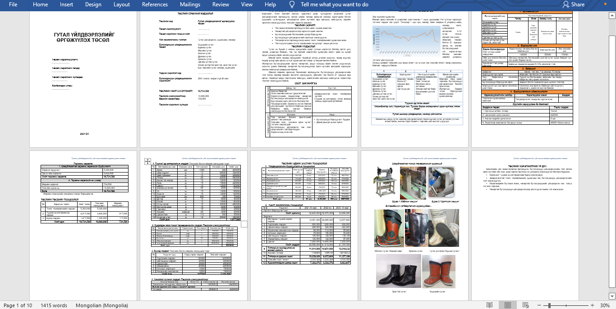Open the Review ribbon tab
616x309 pixels.
pyautogui.click(x=221, y=5)
